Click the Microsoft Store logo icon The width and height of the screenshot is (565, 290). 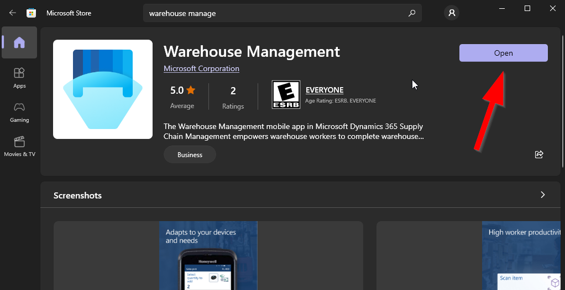(32, 13)
